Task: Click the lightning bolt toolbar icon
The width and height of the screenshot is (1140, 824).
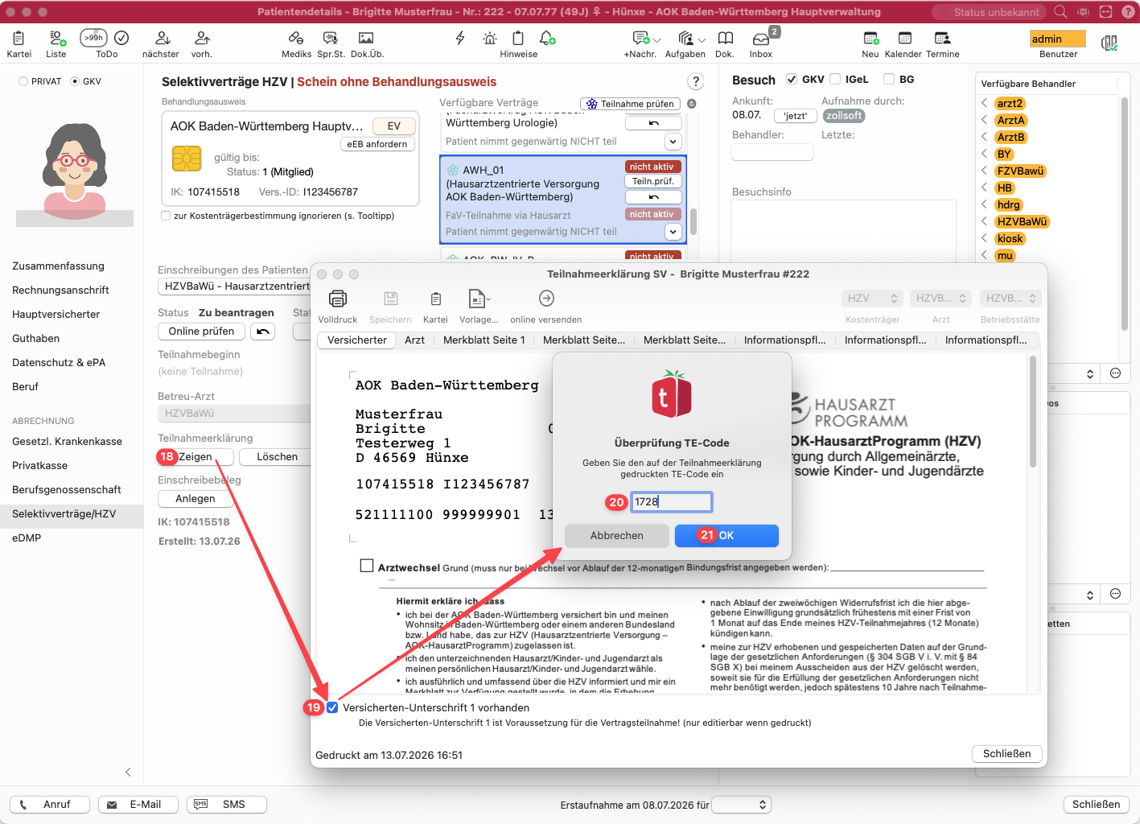Action: (460, 38)
